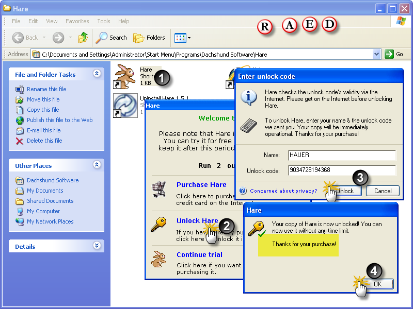Click the shopping cart icon
This screenshot has width=413, height=309.
click(x=159, y=189)
